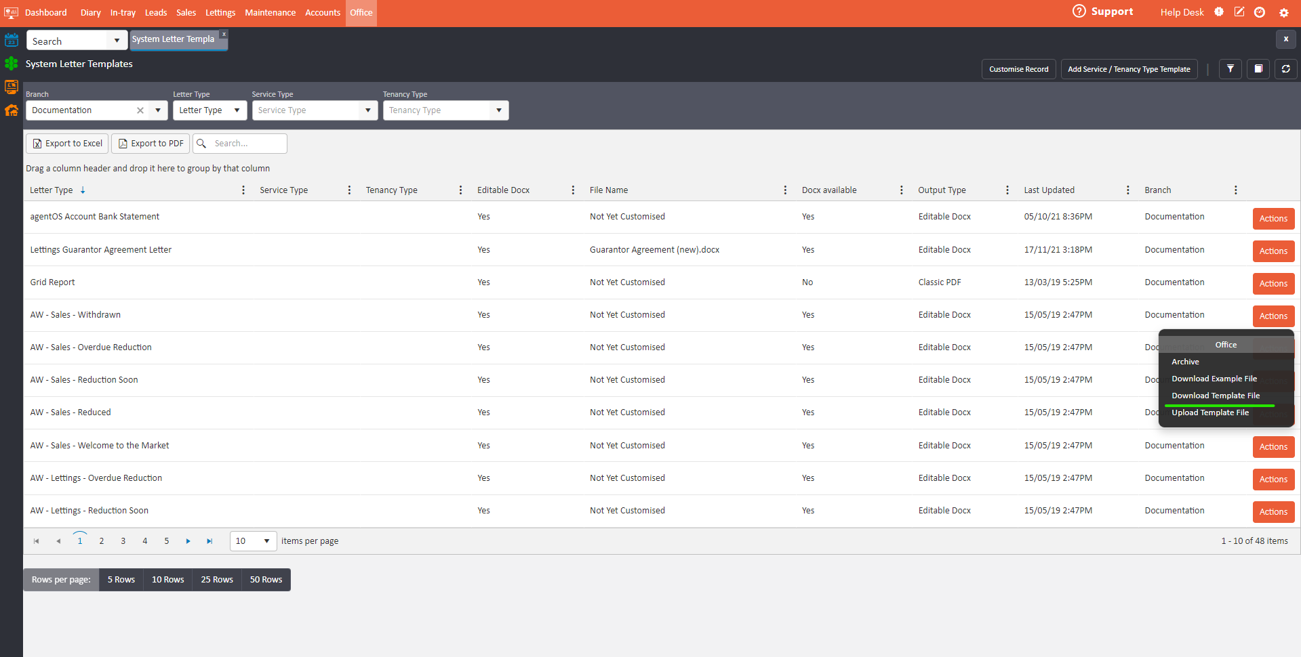Image resolution: width=1301 pixels, height=657 pixels.
Task: Open the Letter Type column options menu
Action: [243, 190]
